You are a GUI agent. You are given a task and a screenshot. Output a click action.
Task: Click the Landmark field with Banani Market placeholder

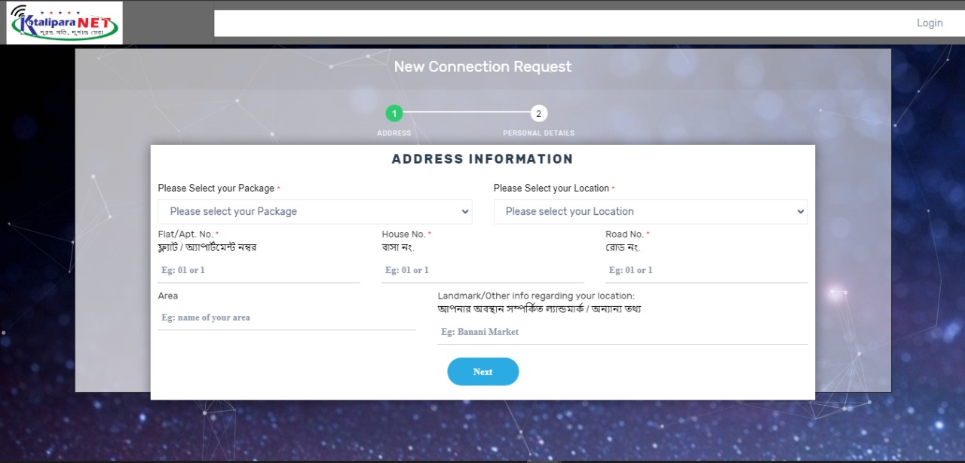coord(622,332)
